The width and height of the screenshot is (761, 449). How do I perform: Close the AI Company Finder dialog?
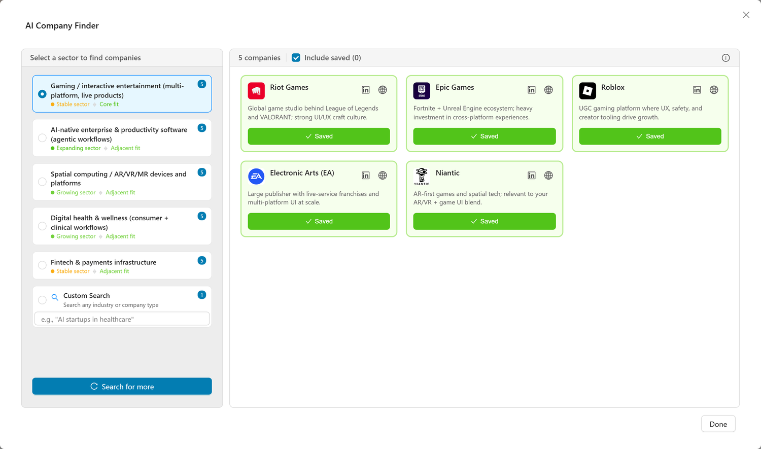point(746,15)
